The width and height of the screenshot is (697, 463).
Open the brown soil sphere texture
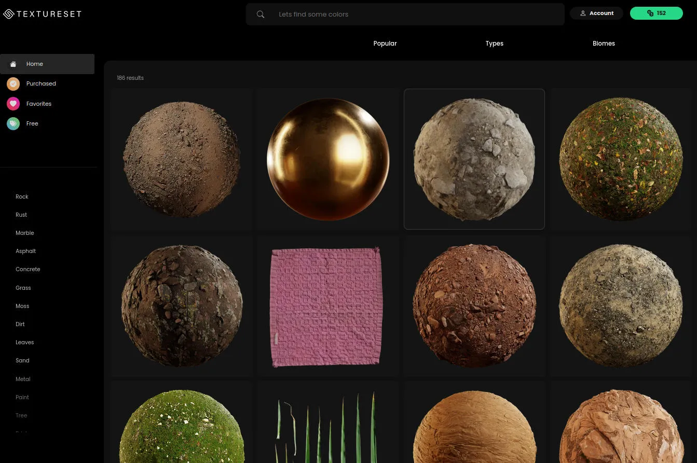181,159
